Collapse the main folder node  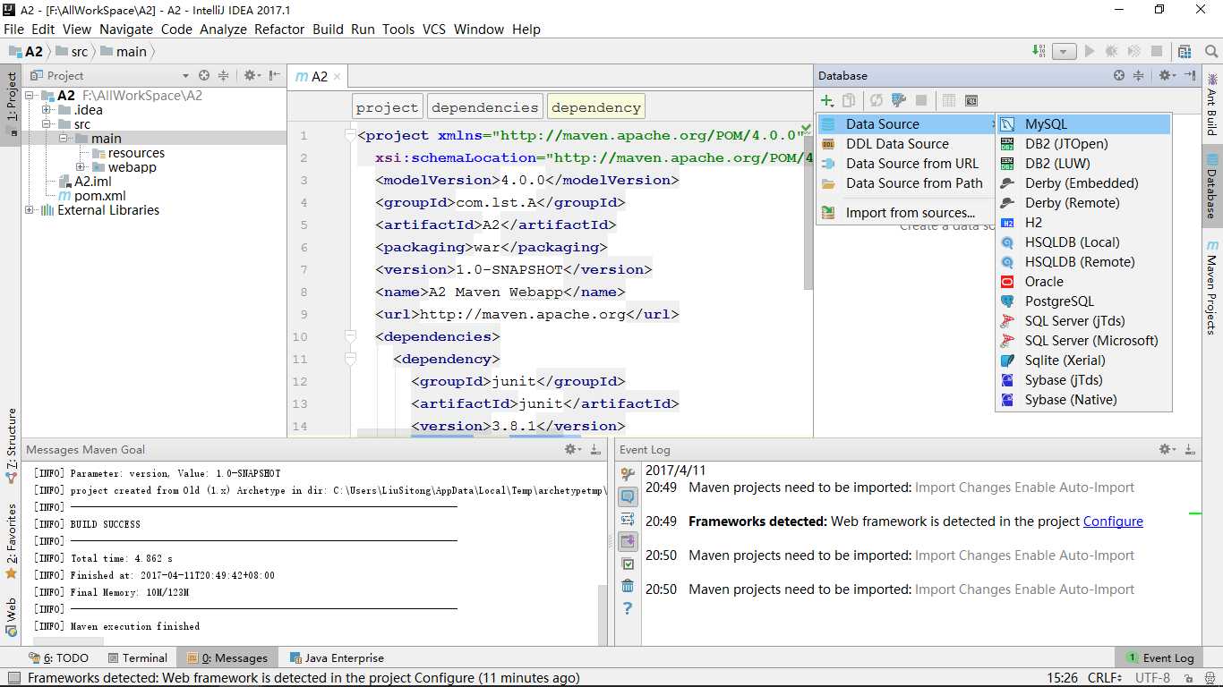pos(63,139)
